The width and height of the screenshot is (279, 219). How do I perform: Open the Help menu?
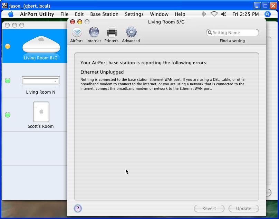(x=180, y=14)
